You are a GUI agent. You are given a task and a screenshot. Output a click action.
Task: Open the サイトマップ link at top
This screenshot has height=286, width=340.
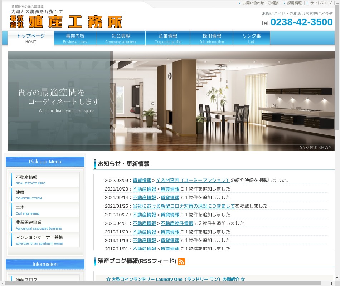(321, 3)
